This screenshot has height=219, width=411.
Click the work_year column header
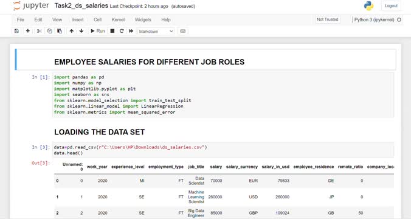(97, 167)
